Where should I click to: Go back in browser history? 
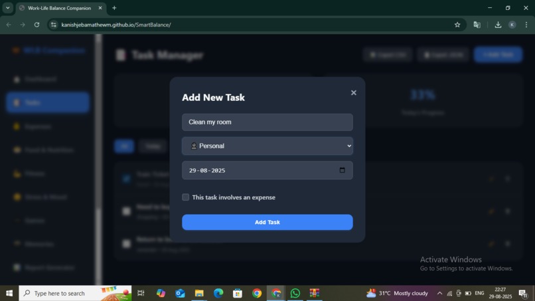click(x=9, y=25)
